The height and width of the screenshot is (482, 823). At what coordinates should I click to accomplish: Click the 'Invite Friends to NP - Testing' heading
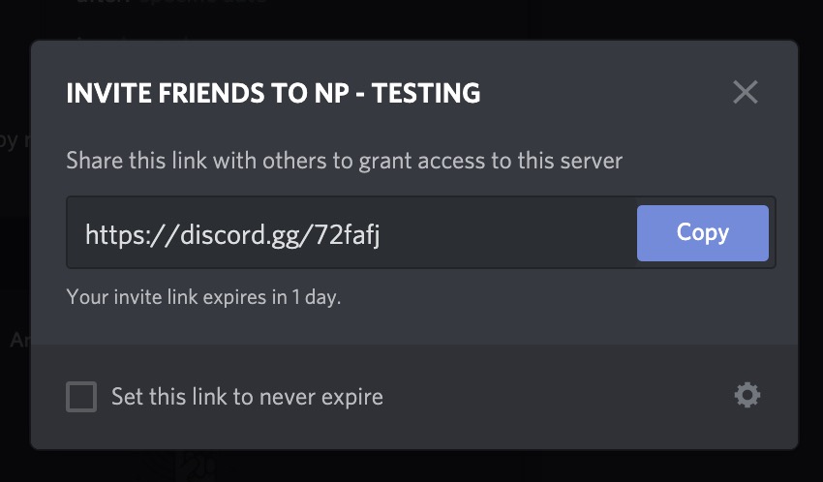273,93
